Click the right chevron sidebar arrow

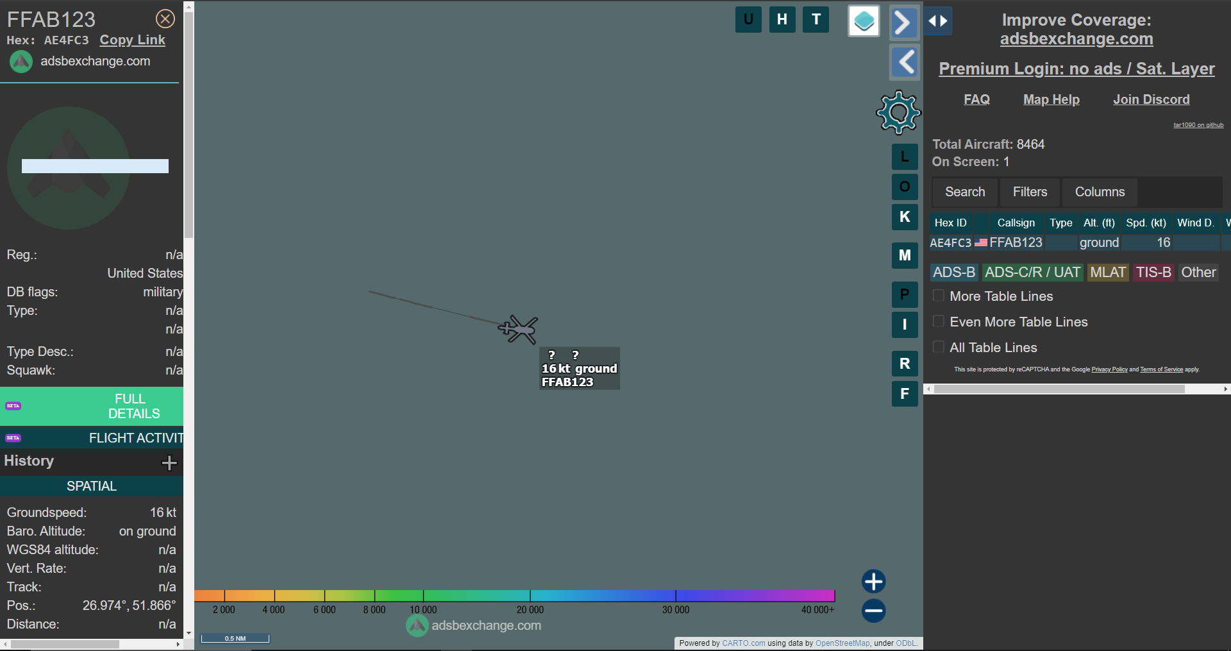tap(904, 23)
